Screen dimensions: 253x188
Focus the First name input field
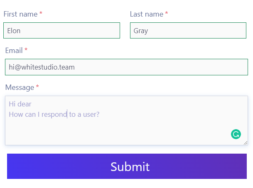pyautogui.click(x=61, y=30)
